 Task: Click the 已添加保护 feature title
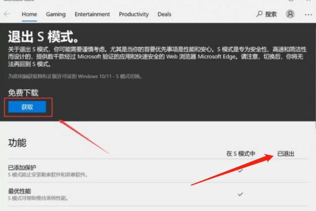pyautogui.click(x=22, y=167)
